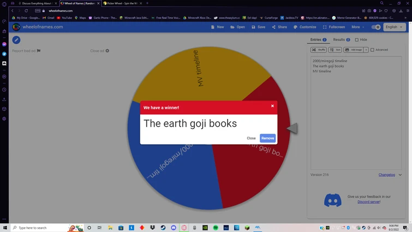Click the blue pencil edit icon
The height and width of the screenshot is (232, 412).
pos(16,40)
